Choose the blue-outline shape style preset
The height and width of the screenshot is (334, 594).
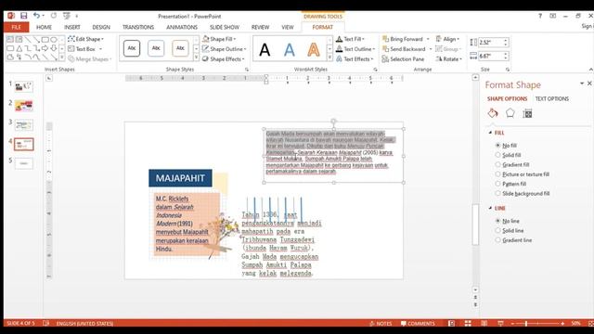click(156, 48)
